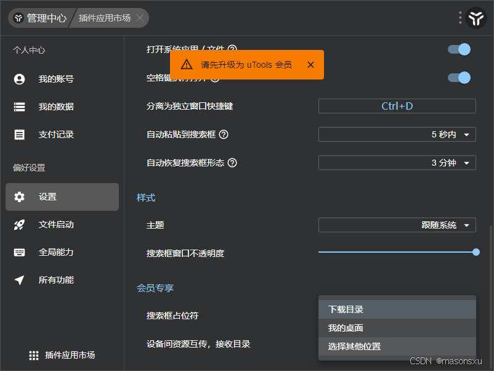Click the 分离为独立窗口快捷键 label
Screen dimensions: 494x371
[190, 106]
